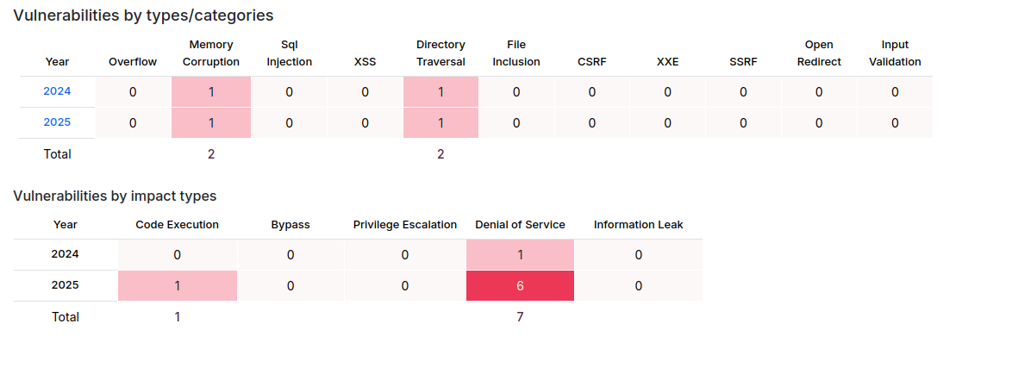
Task: Select 2025 Directory Traversal count cell
Action: coord(440,123)
